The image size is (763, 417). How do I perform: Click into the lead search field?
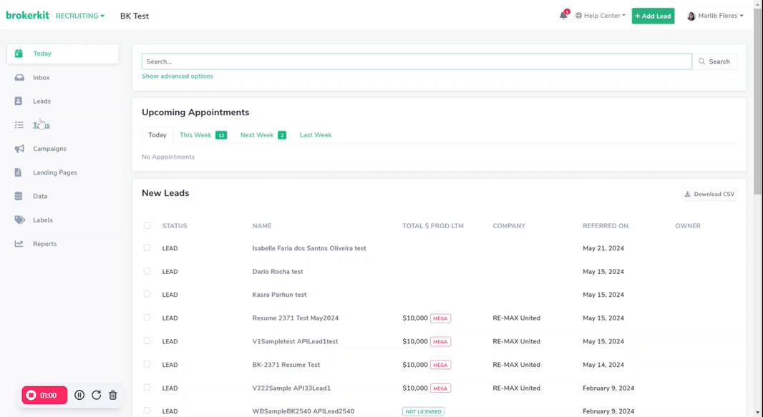417,62
